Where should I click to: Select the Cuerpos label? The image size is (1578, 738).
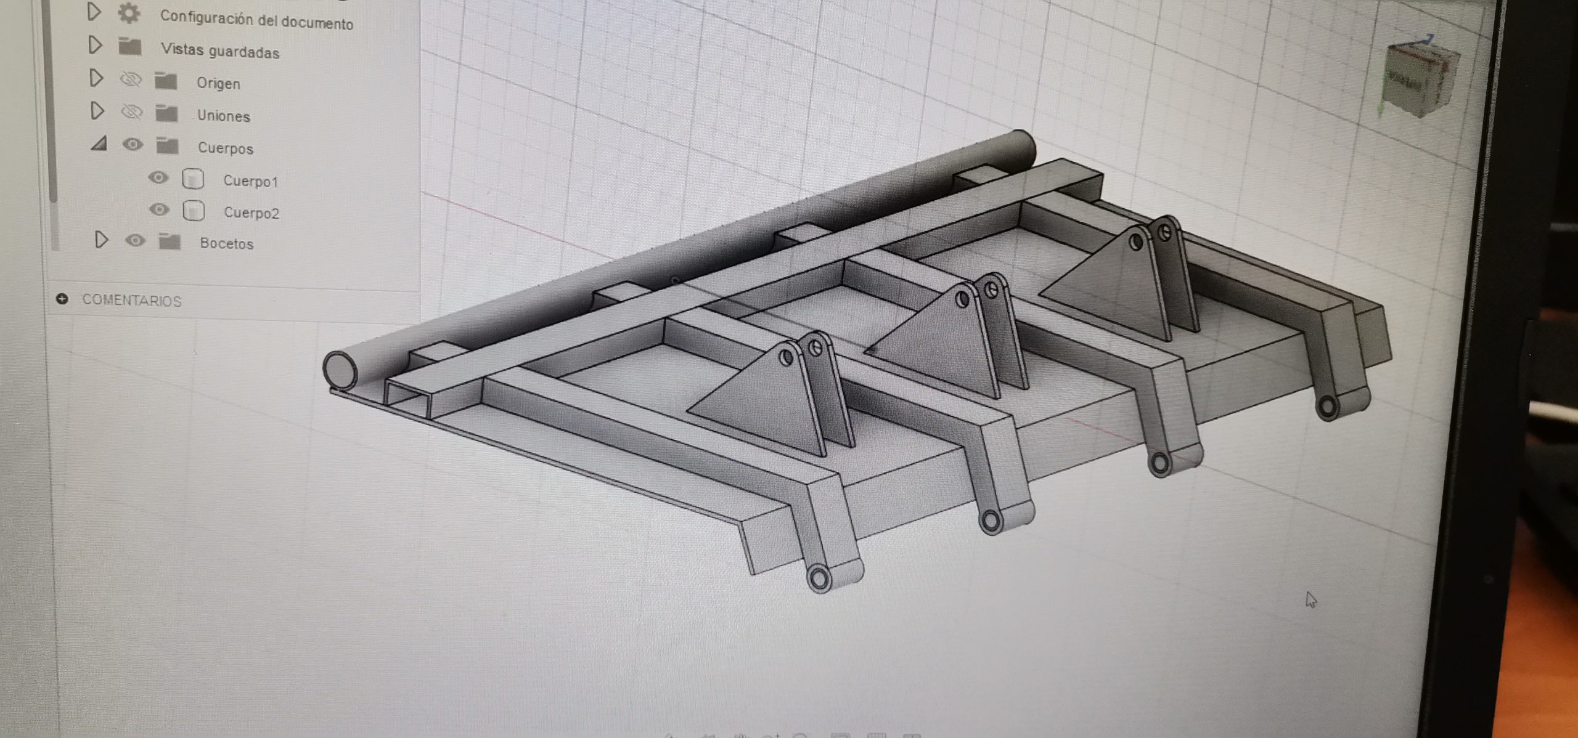point(226,148)
